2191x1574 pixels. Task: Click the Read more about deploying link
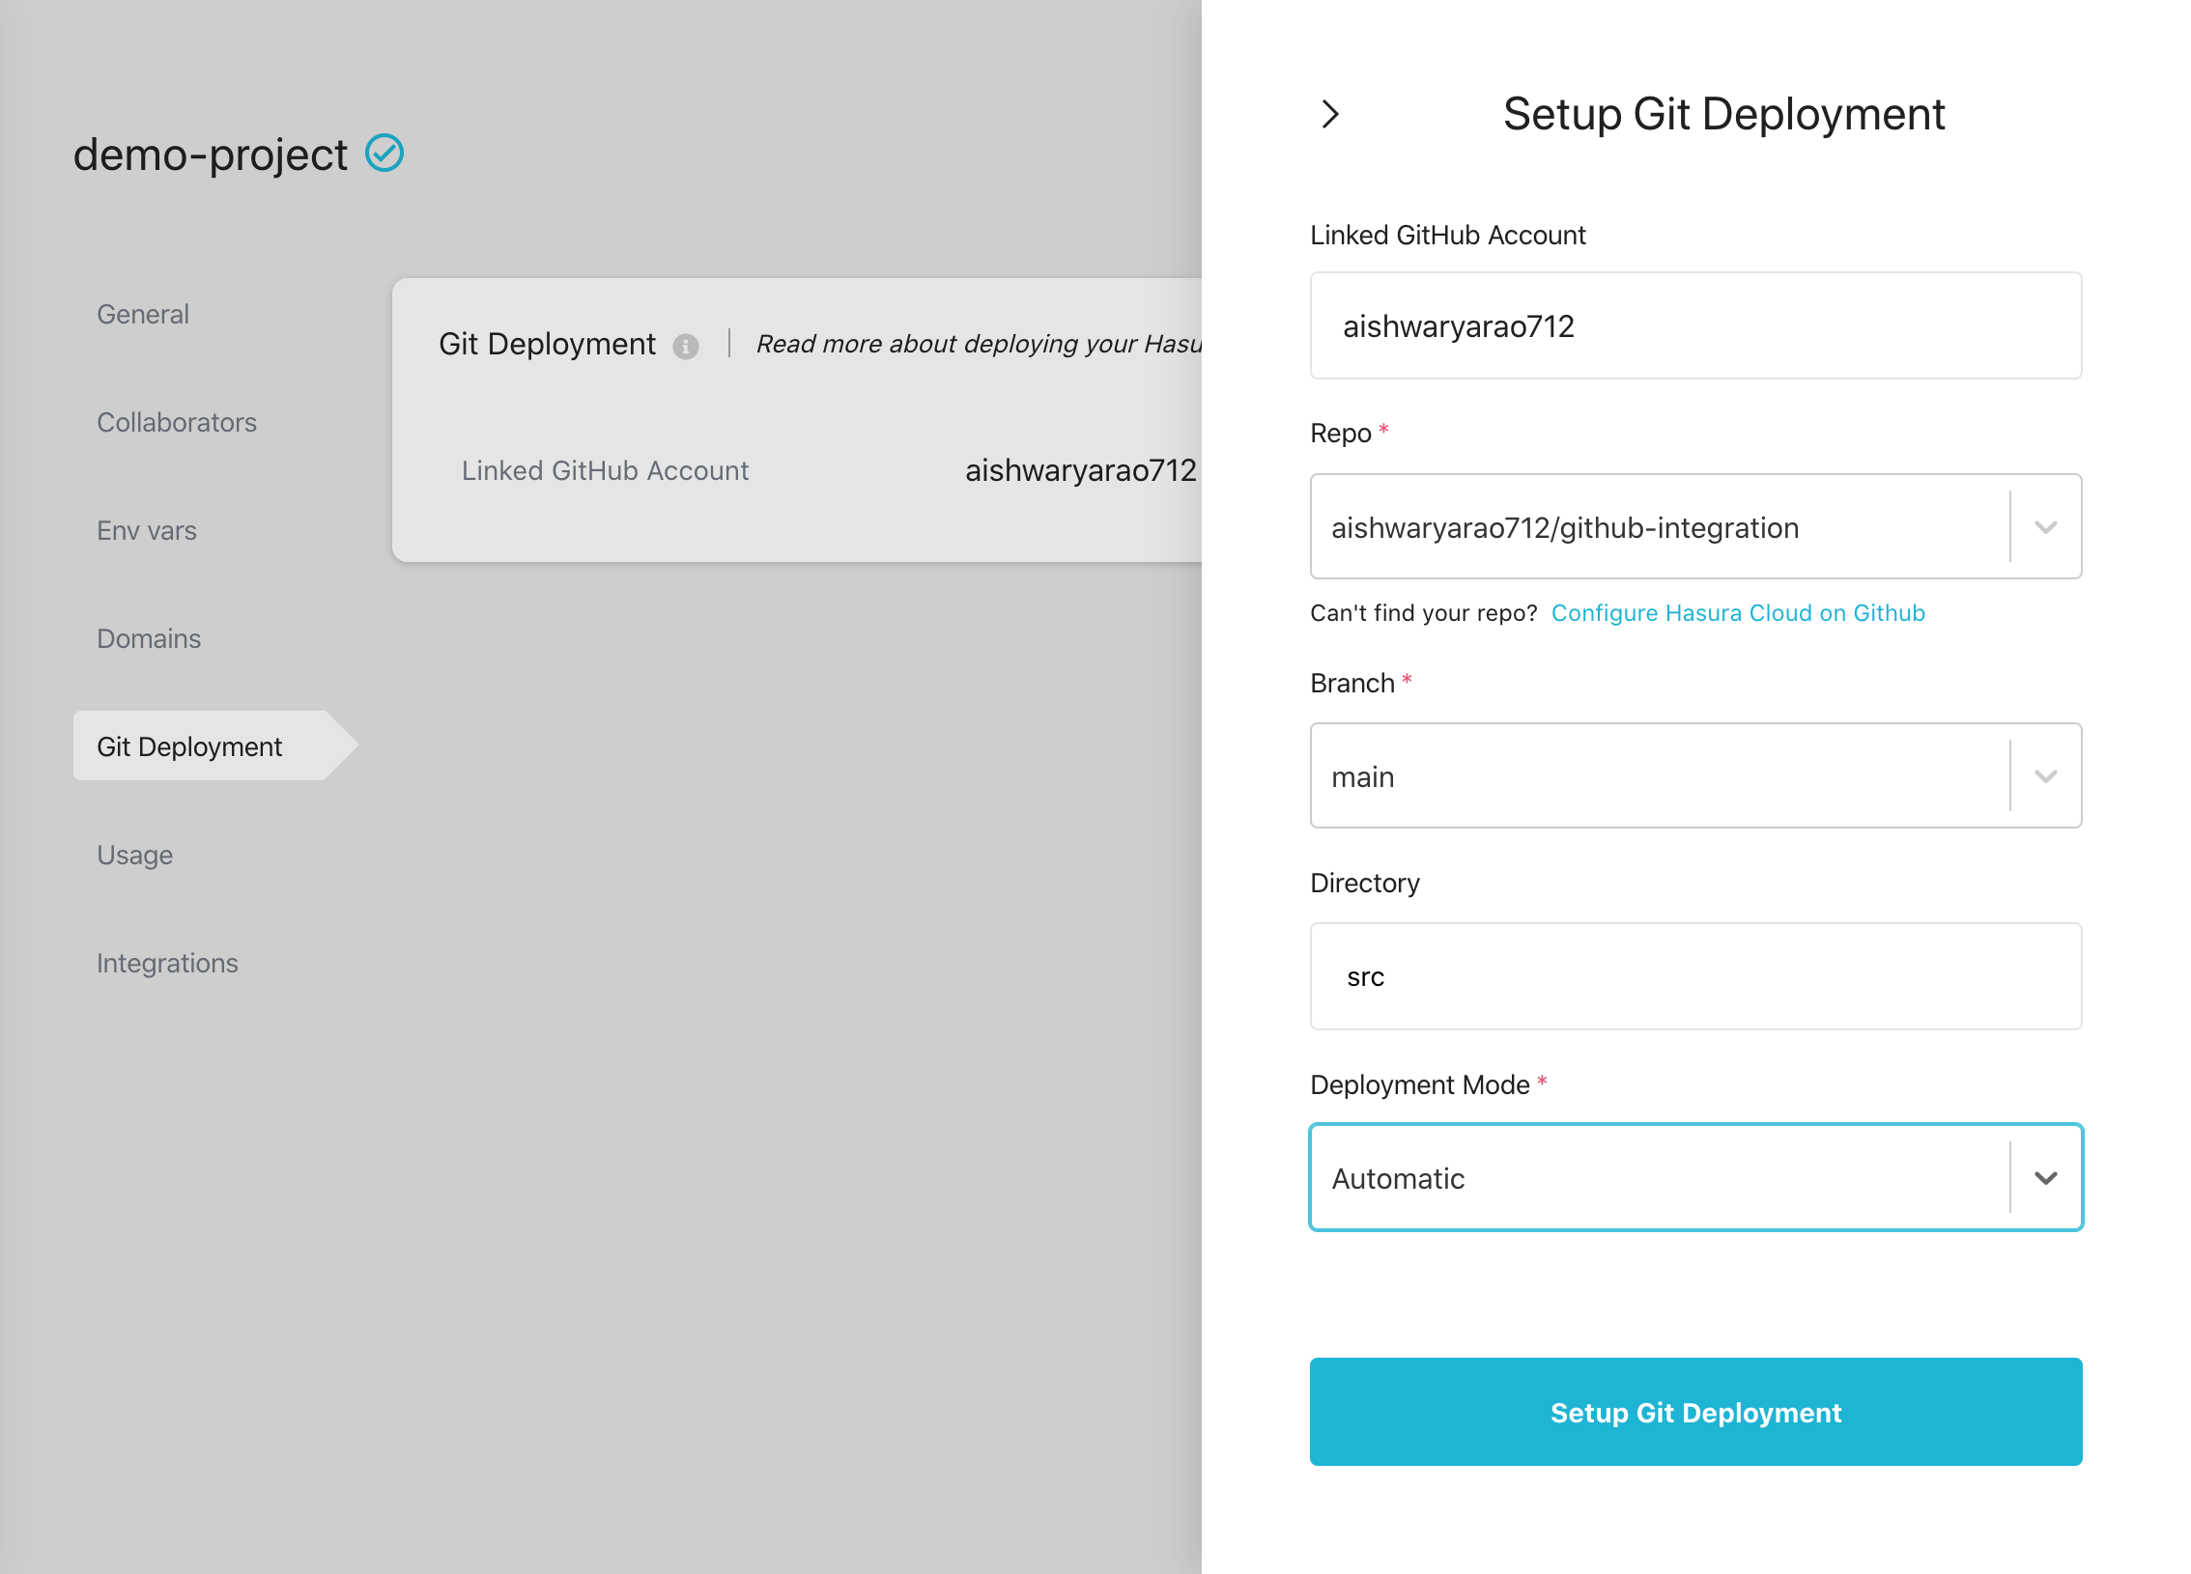[x=976, y=344]
